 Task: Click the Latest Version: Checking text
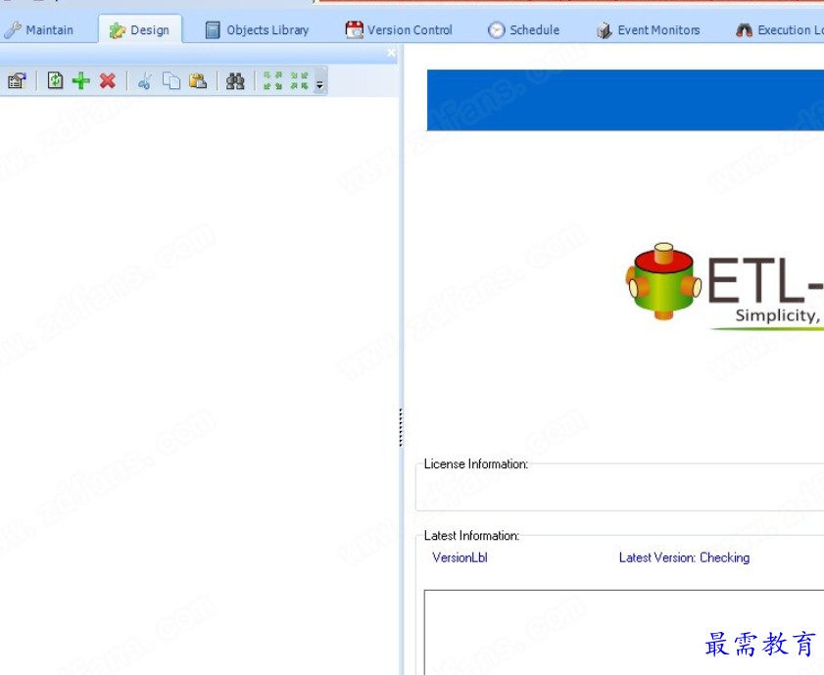click(684, 557)
